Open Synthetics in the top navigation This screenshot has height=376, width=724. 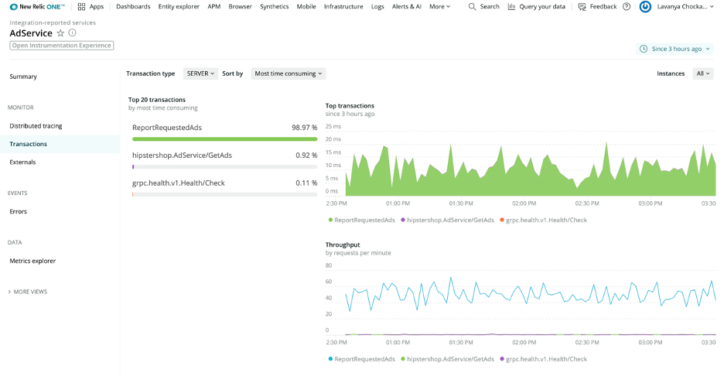(275, 6)
